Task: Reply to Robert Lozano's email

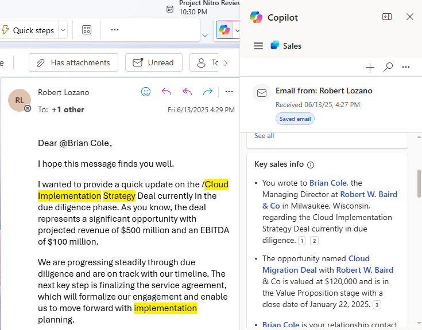Action: pos(167,92)
